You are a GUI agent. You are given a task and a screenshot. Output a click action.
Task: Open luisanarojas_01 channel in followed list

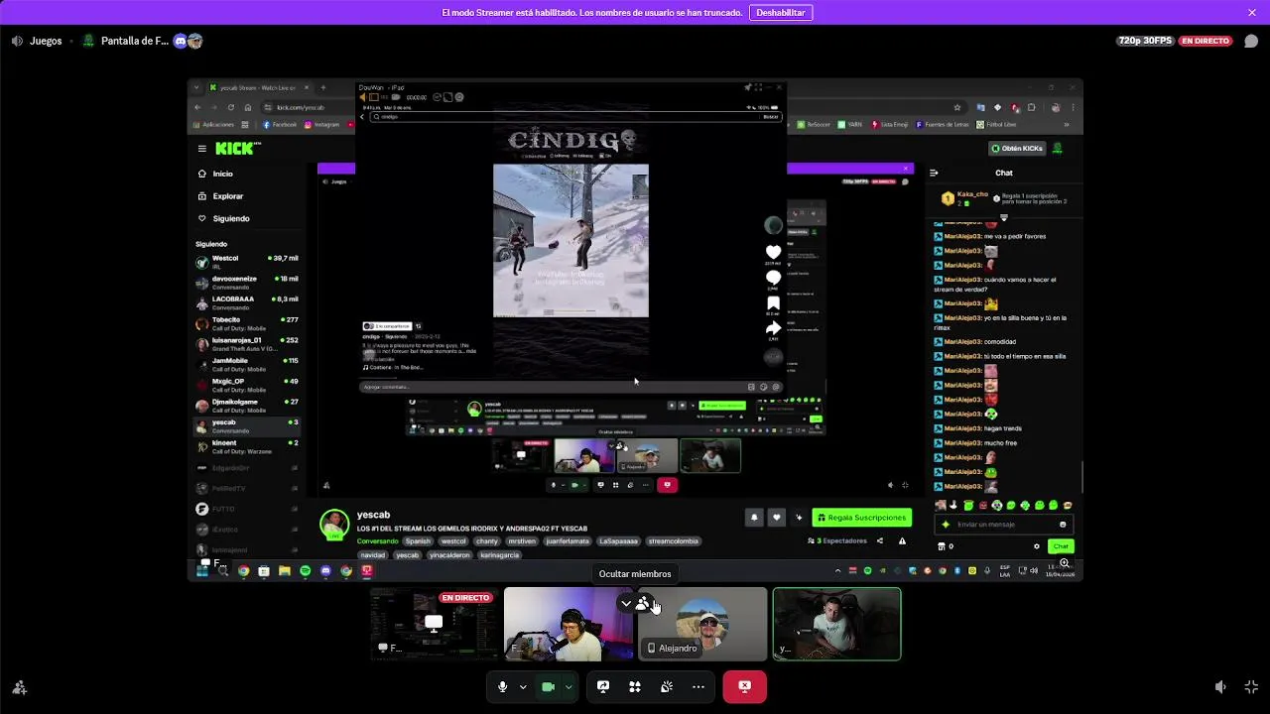click(x=247, y=344)
